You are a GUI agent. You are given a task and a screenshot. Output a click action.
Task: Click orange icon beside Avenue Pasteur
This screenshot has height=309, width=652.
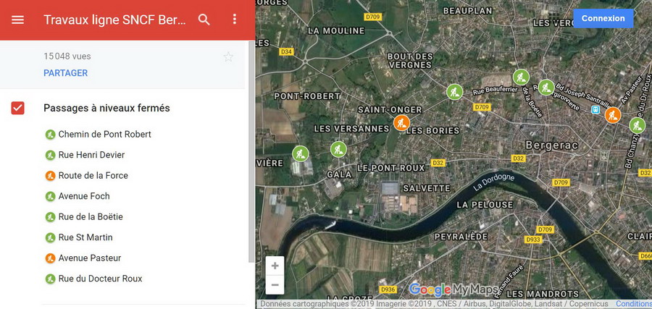(x=50, y=258)
